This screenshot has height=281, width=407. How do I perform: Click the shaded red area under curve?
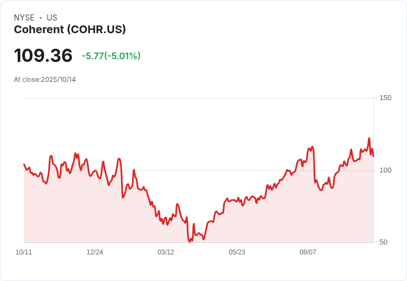(199, 208)
